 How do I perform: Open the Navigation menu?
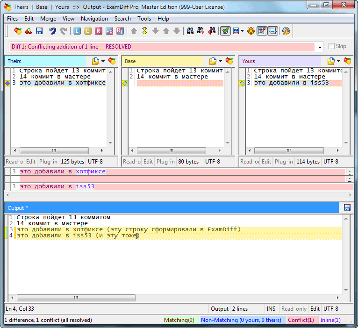[x=94, y=19]
